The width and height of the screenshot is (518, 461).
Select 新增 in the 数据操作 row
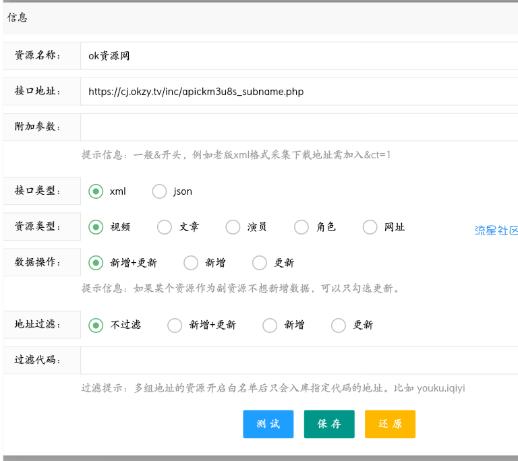click(191, 263)
